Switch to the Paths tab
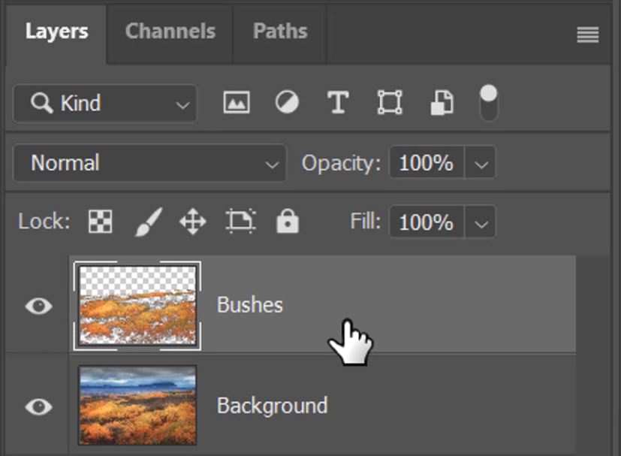 (279, 31)
